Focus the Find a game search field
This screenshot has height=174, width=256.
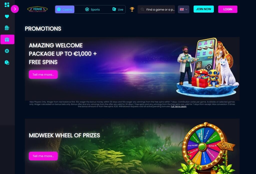[156, 9]
